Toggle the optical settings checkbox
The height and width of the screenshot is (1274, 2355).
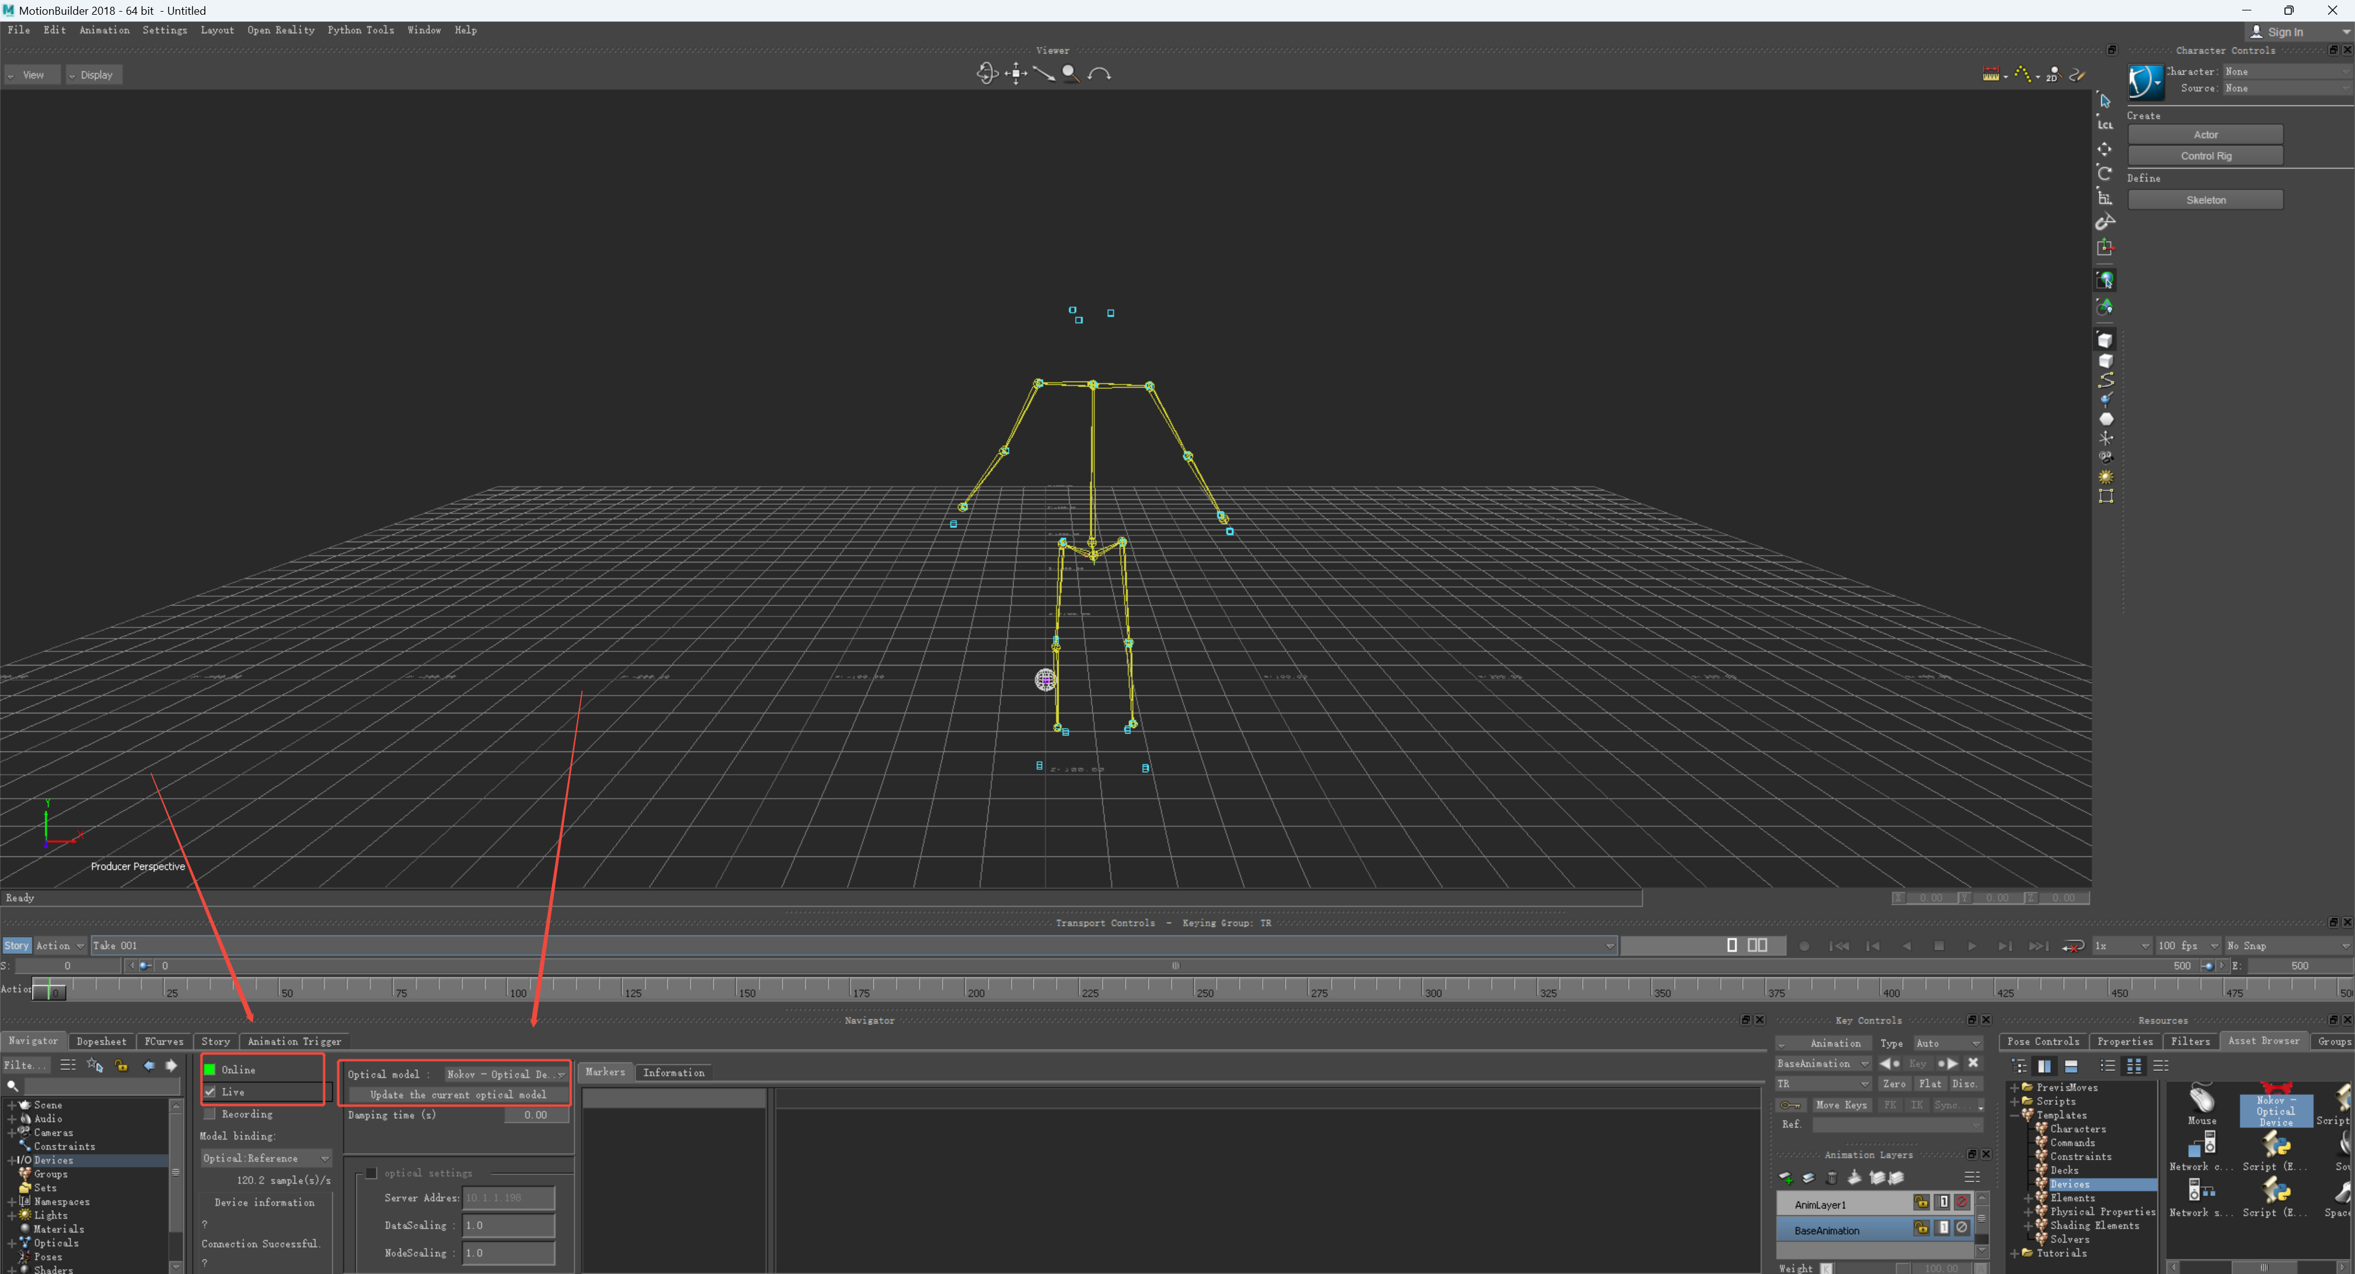[x=371, y=1172]
